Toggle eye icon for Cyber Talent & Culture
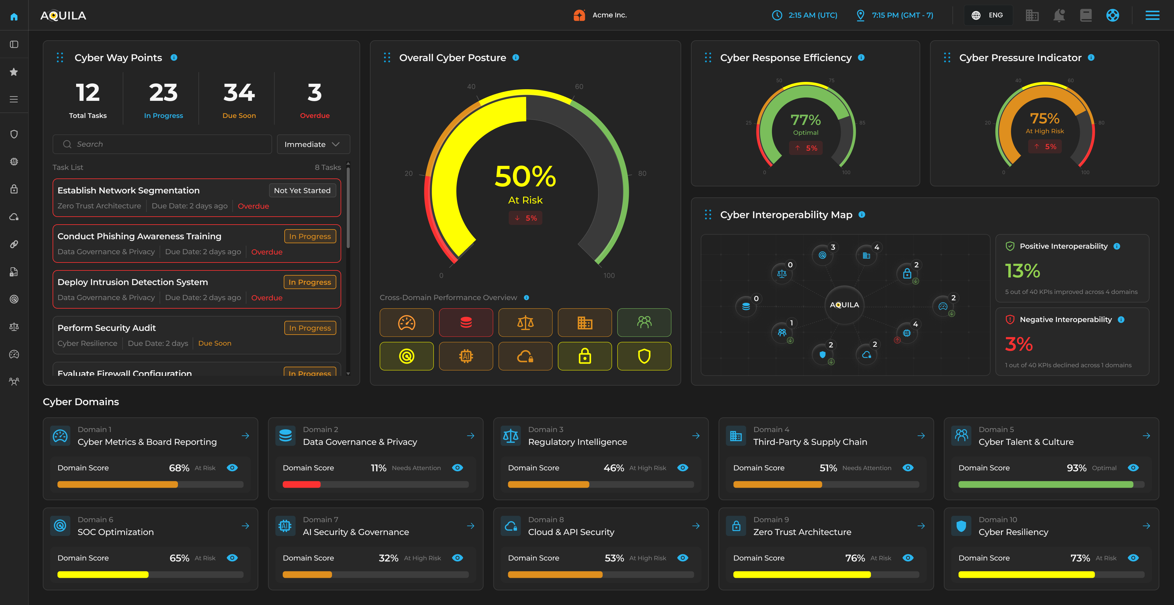 click(x=1133, y=468)
